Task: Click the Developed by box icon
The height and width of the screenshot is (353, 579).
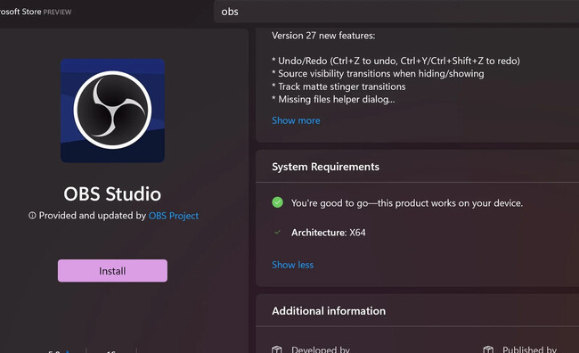Action: point(276,349)
